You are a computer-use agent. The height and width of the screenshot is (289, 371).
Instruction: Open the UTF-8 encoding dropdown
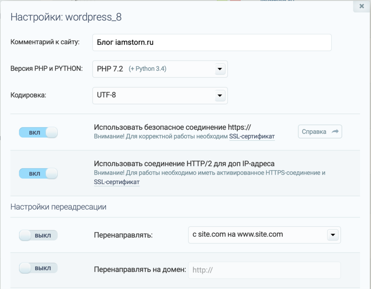[160, 95]
